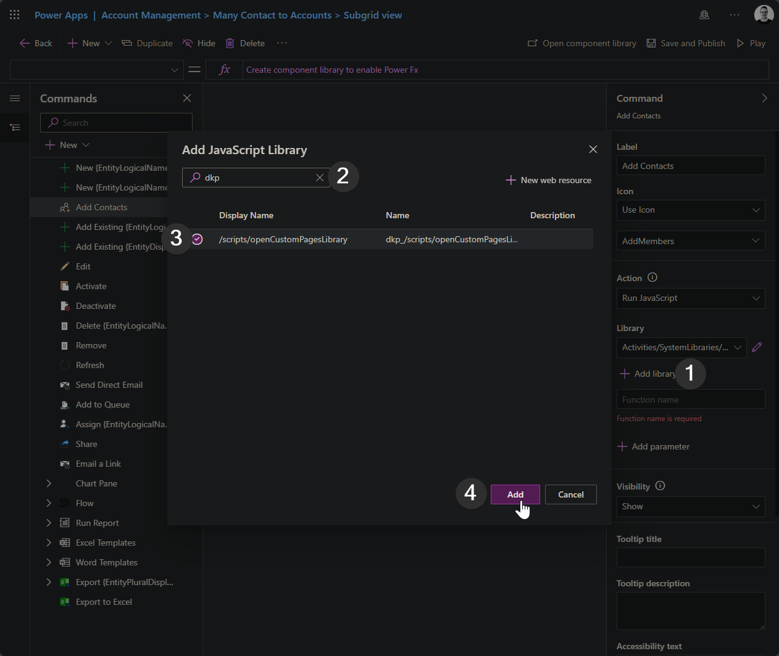779x656 pixels.
Task: Toggle the hamburger navigation menu
Action: [x=15, y=99]
